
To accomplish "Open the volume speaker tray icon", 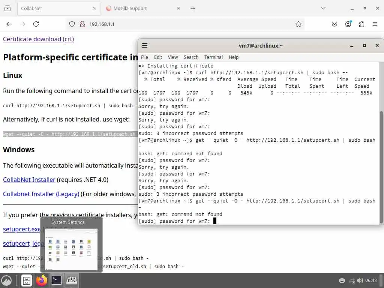I will tap(360, 280).
